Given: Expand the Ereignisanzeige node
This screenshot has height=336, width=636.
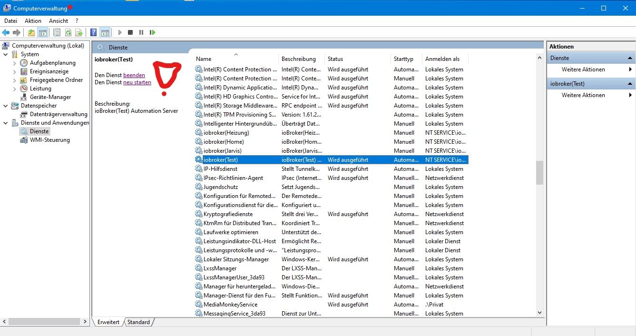Looking at the screenshot, I should point(14,71).
